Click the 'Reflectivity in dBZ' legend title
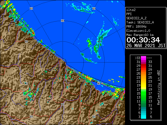This screenshot has width=167, height=125. click(x=159, y=87)
